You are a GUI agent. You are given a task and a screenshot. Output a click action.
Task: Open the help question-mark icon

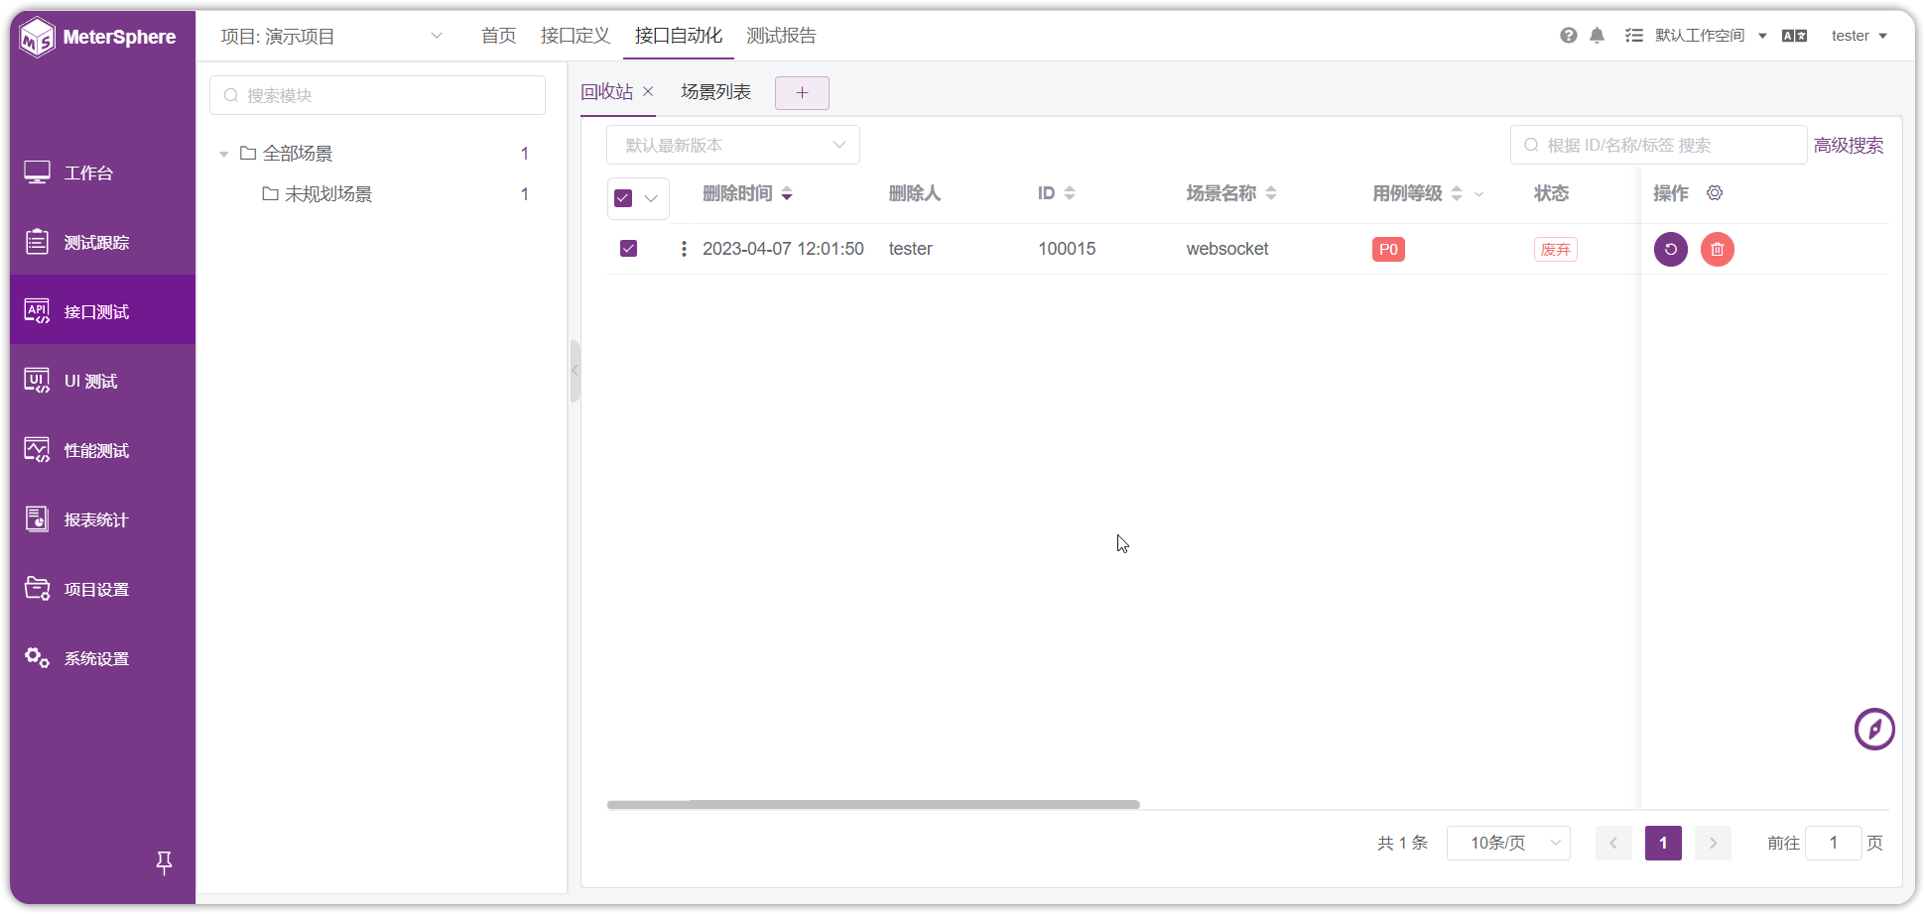(x=1568, y=36)
